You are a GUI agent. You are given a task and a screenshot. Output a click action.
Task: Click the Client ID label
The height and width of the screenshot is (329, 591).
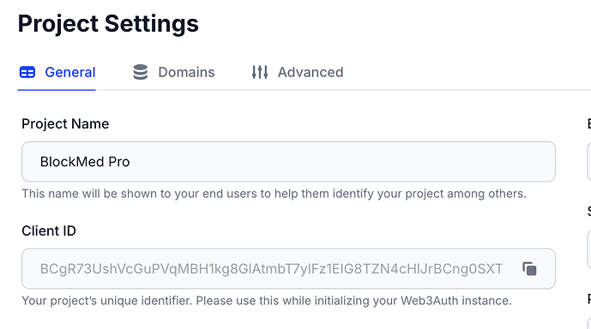49,230
